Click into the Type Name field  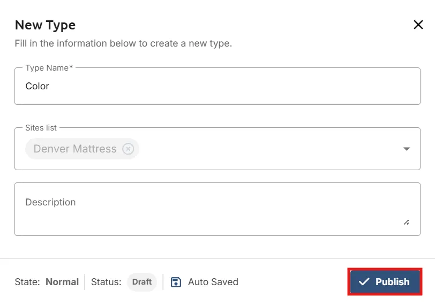[x=217, y=86]
